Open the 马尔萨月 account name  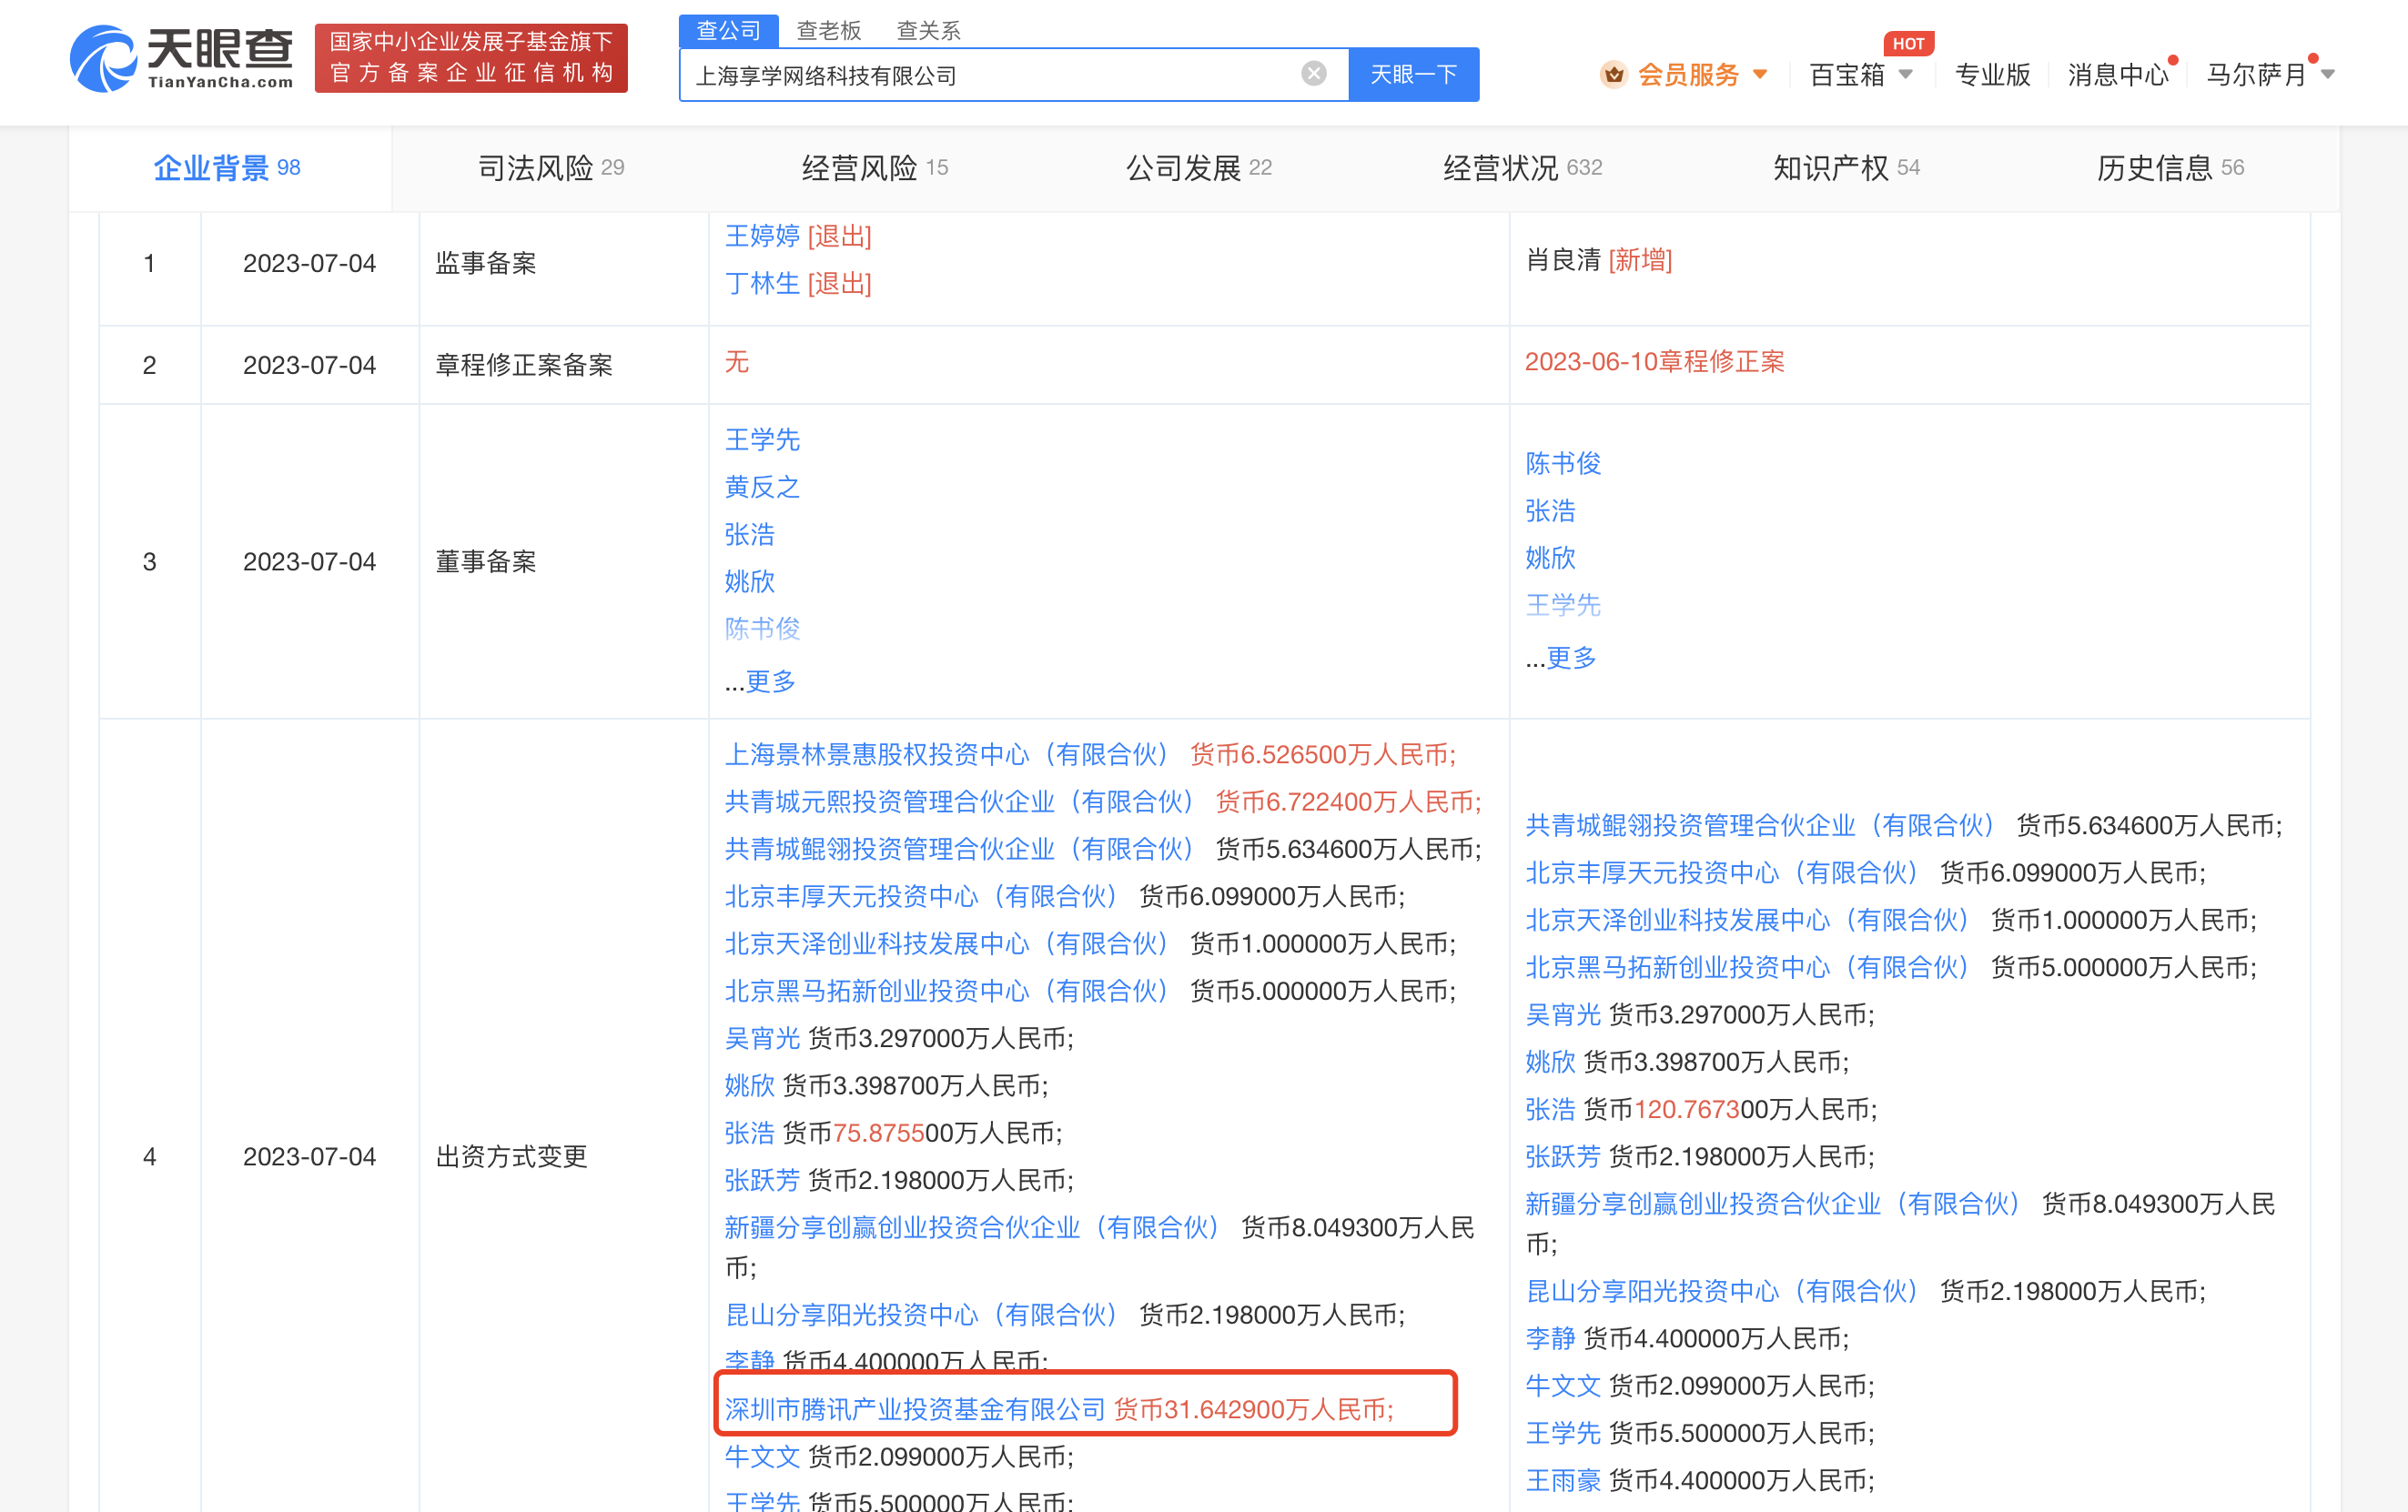point(2256,74)
